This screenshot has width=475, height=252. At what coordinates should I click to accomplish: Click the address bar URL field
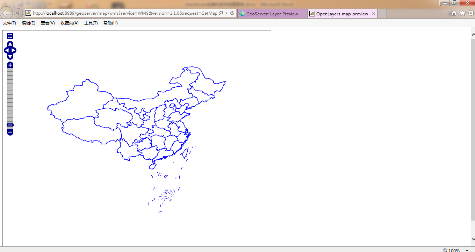pos(124,13)
